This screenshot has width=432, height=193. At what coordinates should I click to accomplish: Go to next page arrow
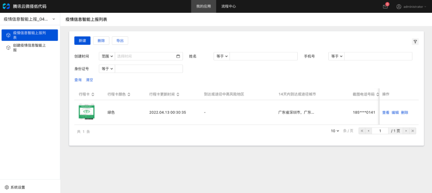click(x=406, y=131)
